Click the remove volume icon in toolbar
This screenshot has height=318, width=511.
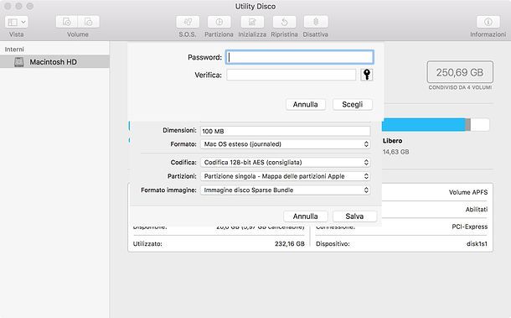click(x=89, y=22)
